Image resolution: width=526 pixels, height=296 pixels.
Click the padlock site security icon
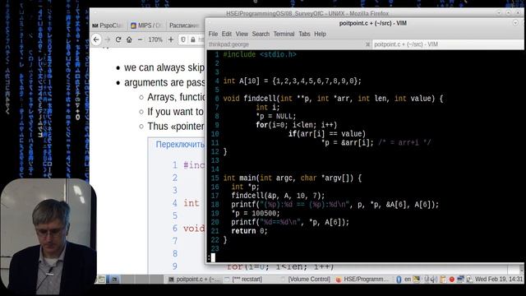pos(193,39)
